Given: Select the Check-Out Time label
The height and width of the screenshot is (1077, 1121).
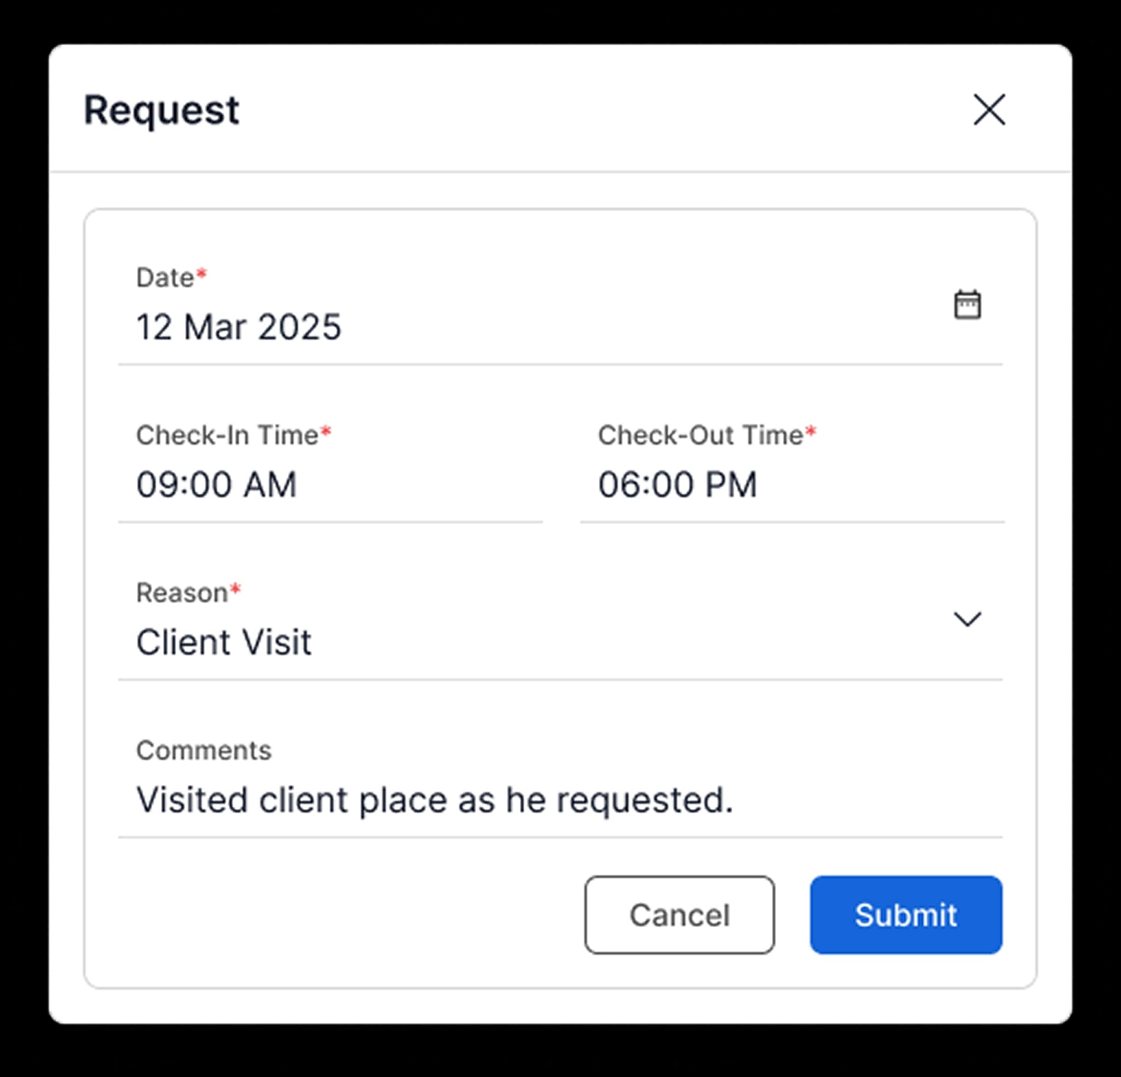Looking at the screenshot, I should pos(701,435).
